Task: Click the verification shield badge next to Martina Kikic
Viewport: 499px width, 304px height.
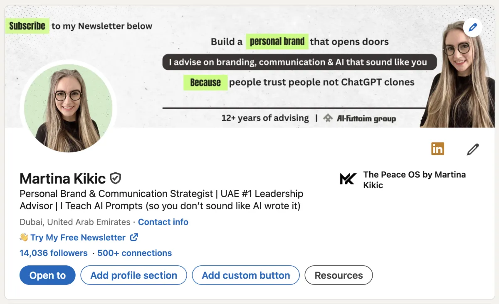Action: (115, 178)
